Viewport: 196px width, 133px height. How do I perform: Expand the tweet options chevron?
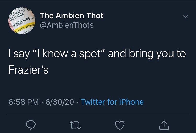pos(185,16)
